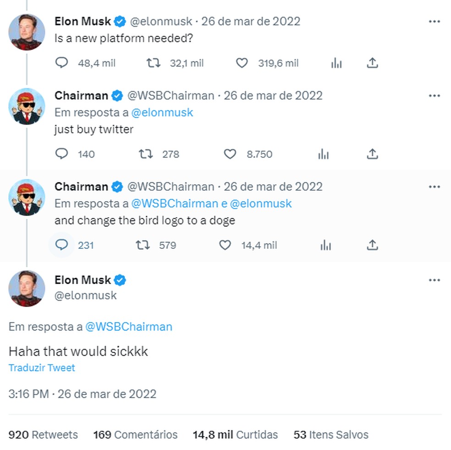
Task: Click Elon Musk's verified badge
Action: pos(120,21)
